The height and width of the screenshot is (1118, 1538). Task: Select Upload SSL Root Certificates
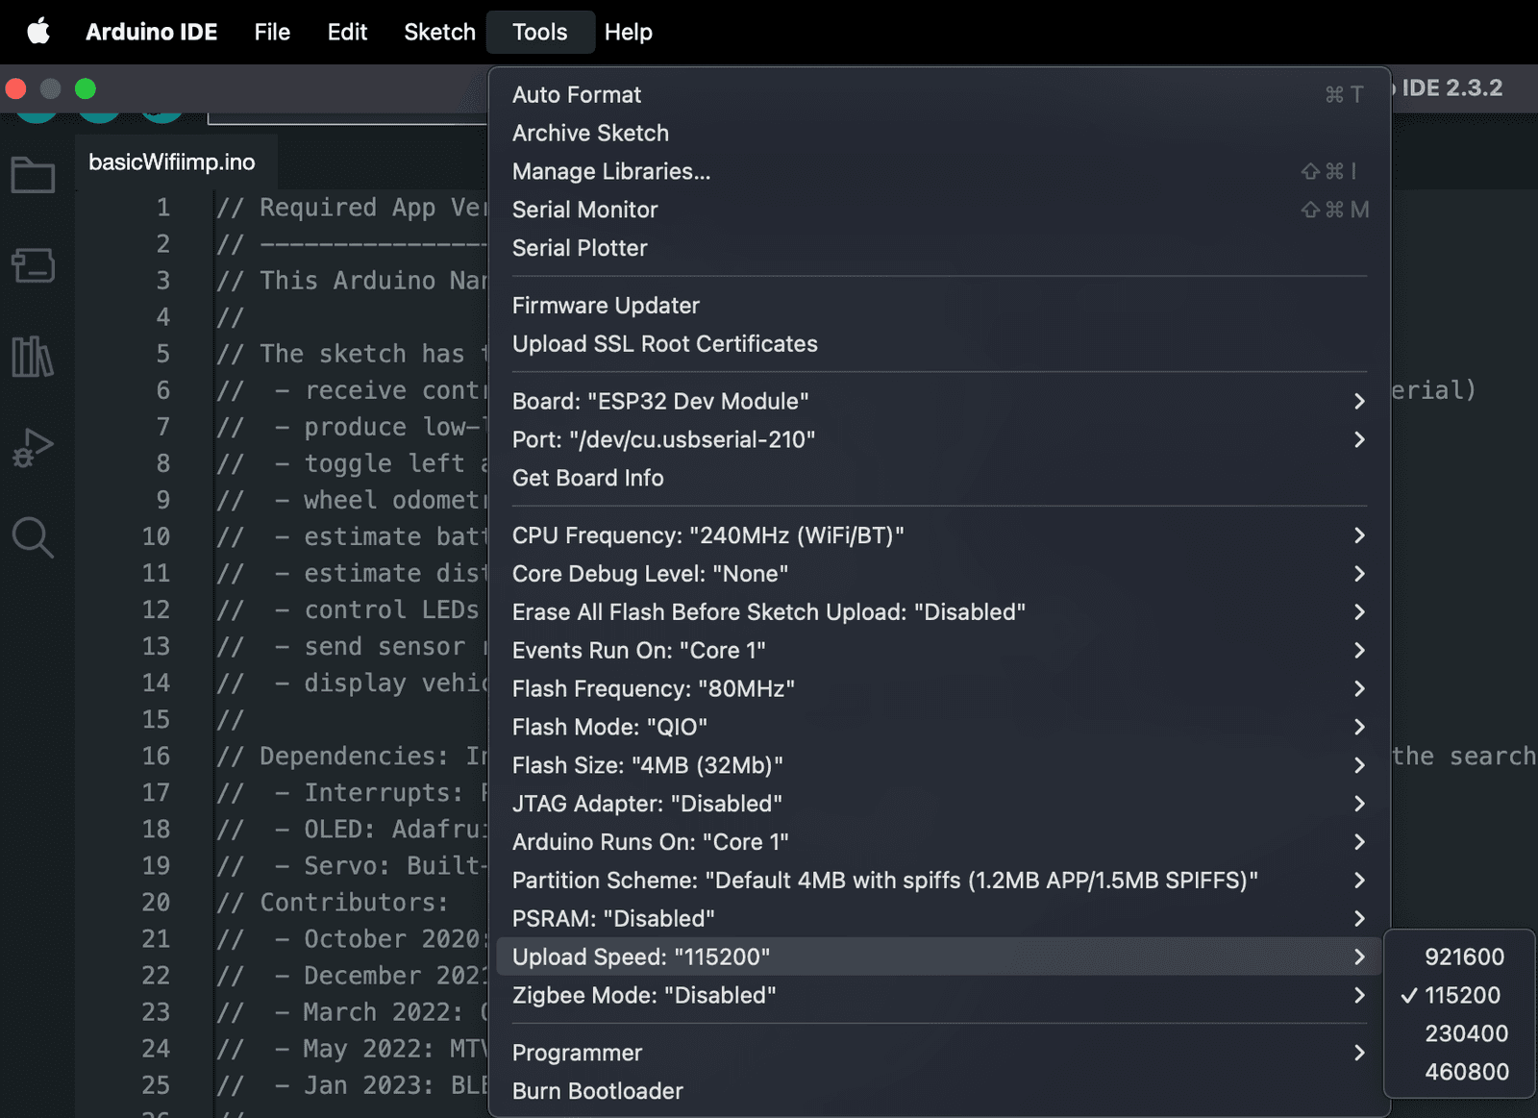pyautogui.click(x=939, y=344)
